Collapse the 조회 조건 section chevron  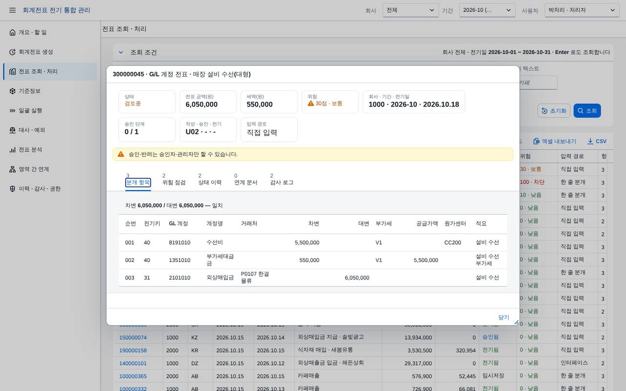(121, 52)
